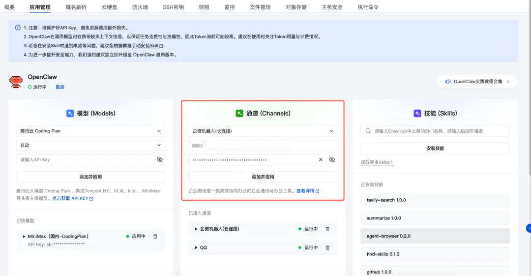531x276 pixels.
Task: Open the 云硬盘 tab
Action: pos(109,7)
